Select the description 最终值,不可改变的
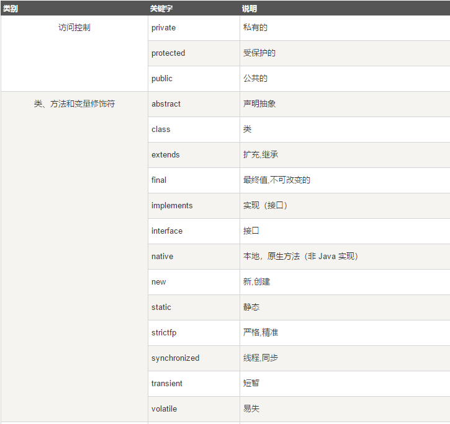The height and width of the screenshot is (424, 450). pyautogui.click(x=277, y=180)
